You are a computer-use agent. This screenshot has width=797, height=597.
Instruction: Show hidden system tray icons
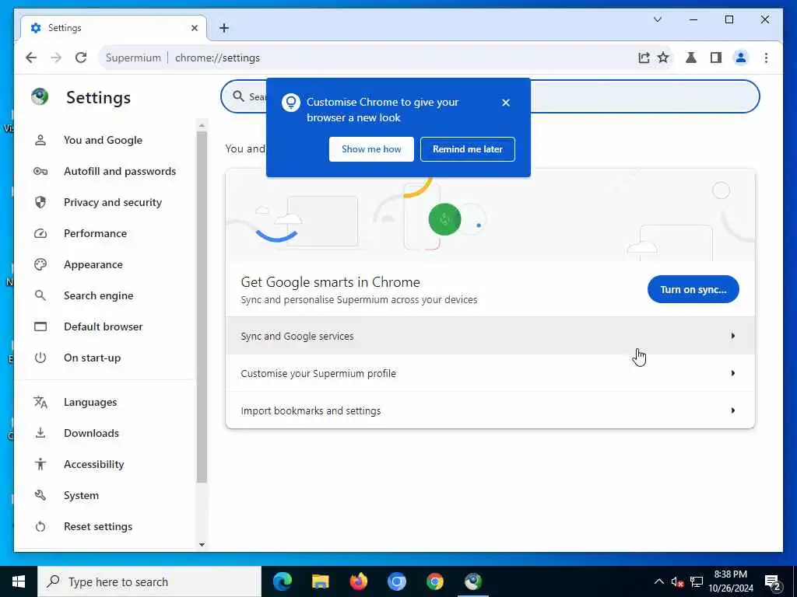point(658,581)
